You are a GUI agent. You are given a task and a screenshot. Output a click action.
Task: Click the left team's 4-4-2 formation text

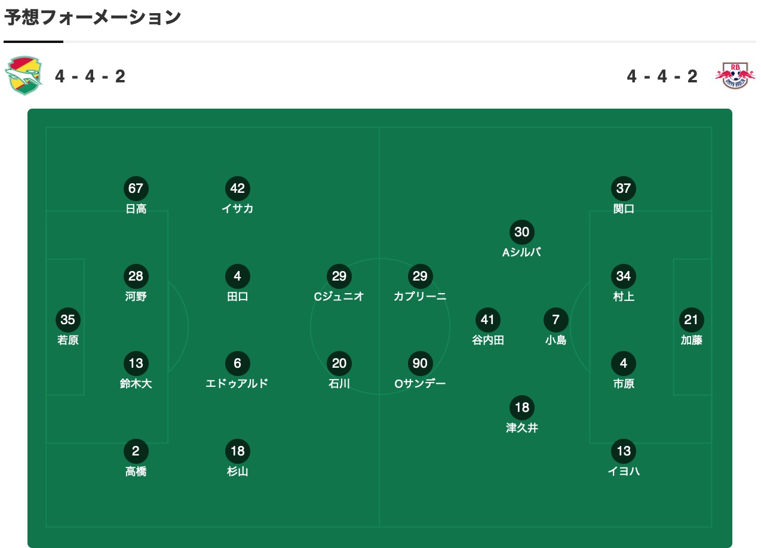90,76
